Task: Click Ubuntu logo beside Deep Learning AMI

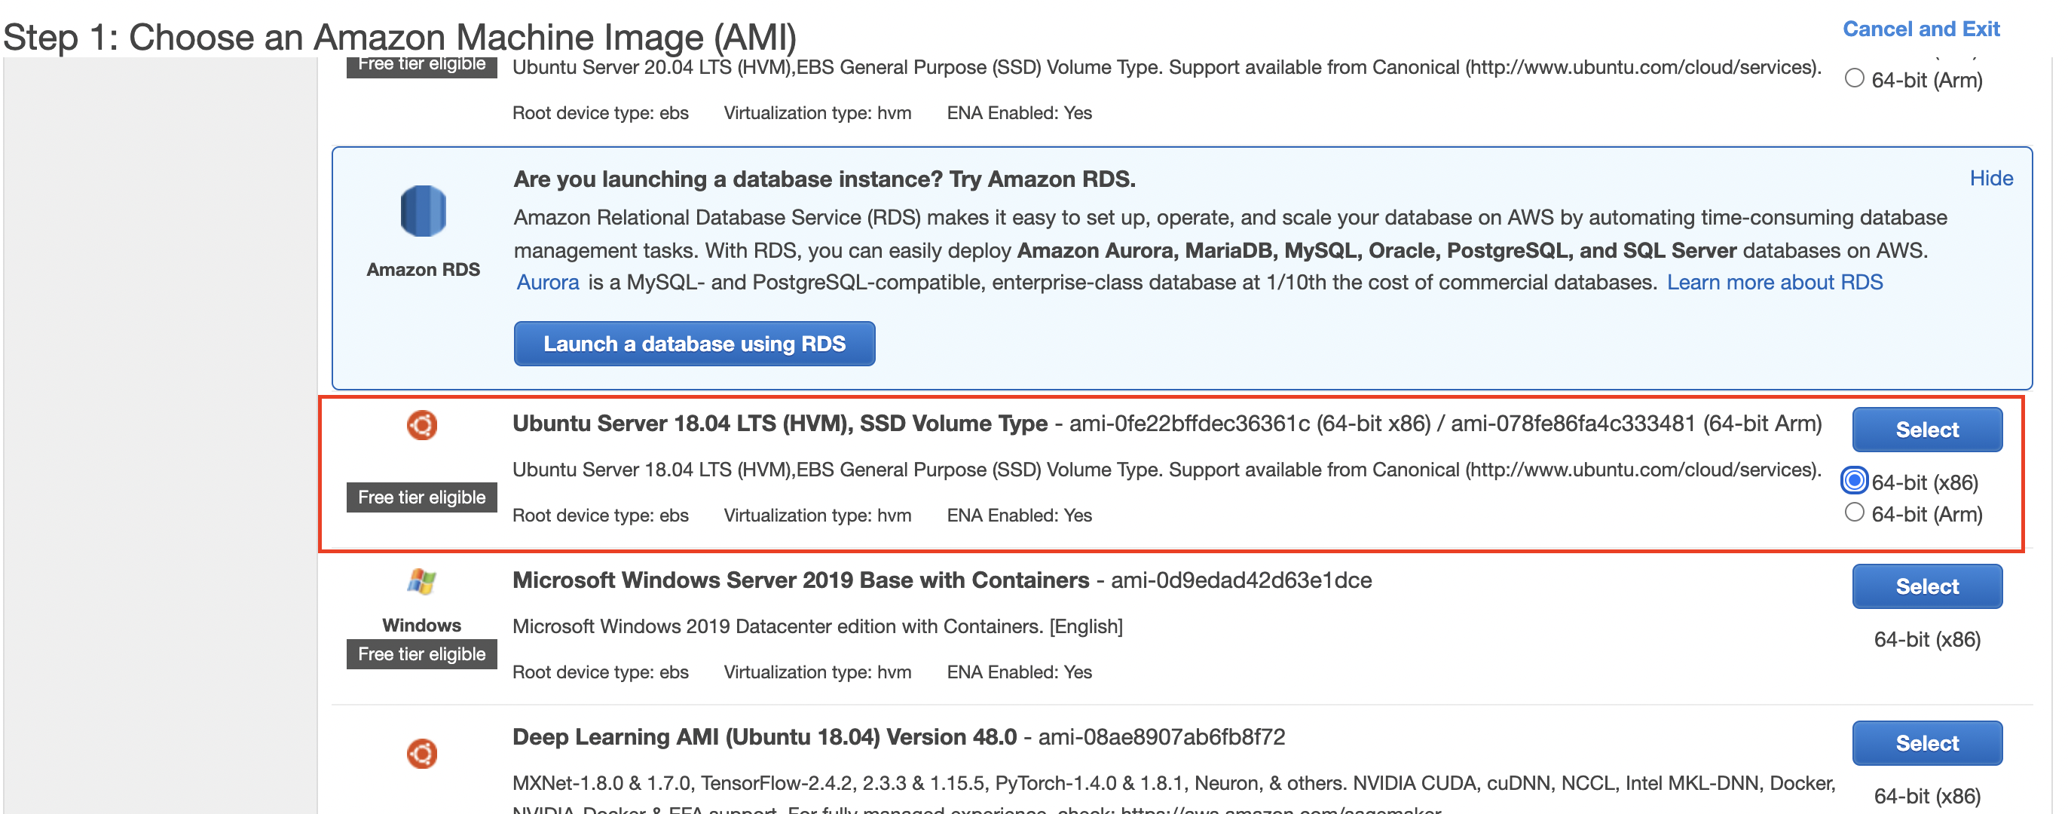Action: (x=421, y=753)
